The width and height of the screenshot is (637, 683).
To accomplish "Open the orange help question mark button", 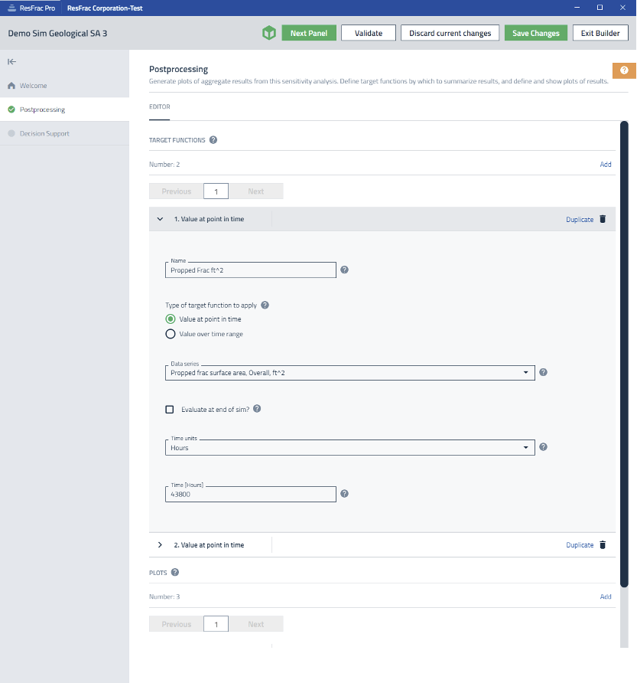I will (x=624, y=70).
